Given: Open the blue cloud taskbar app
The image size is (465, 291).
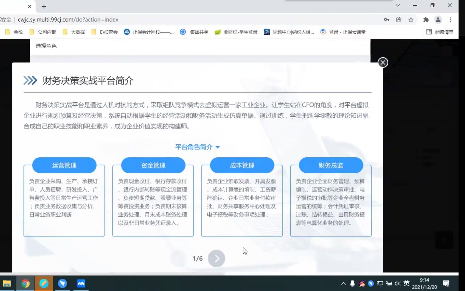Looking at the screenshot, I should tap(81, 283).
